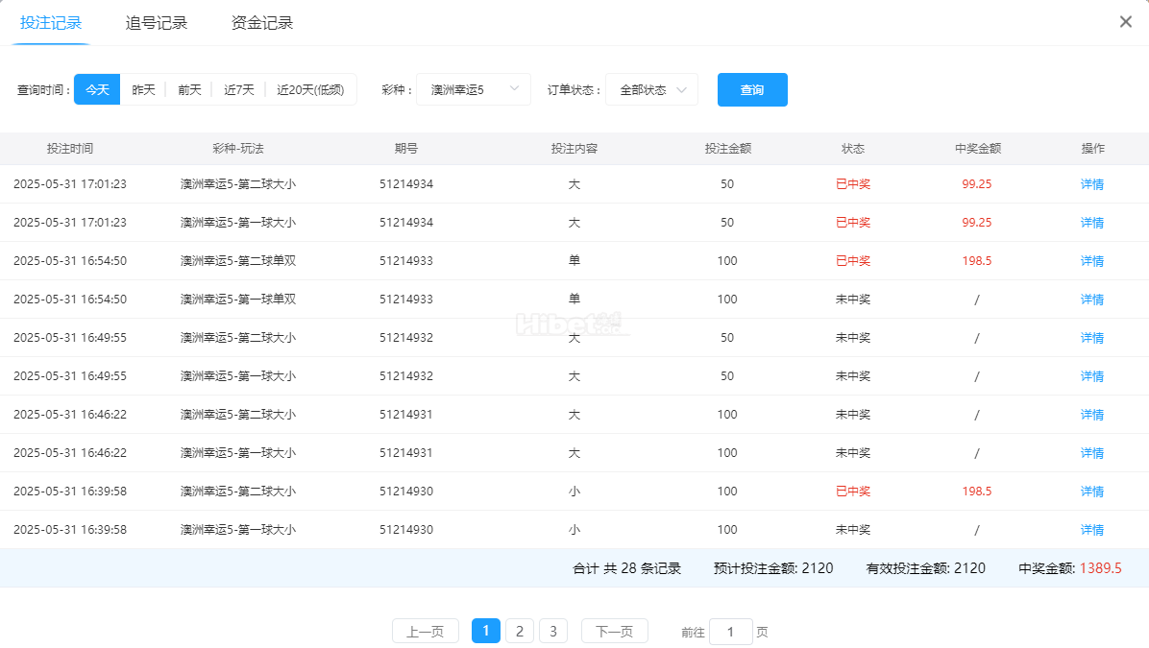Click the page number input field

(x=731, y=631)
